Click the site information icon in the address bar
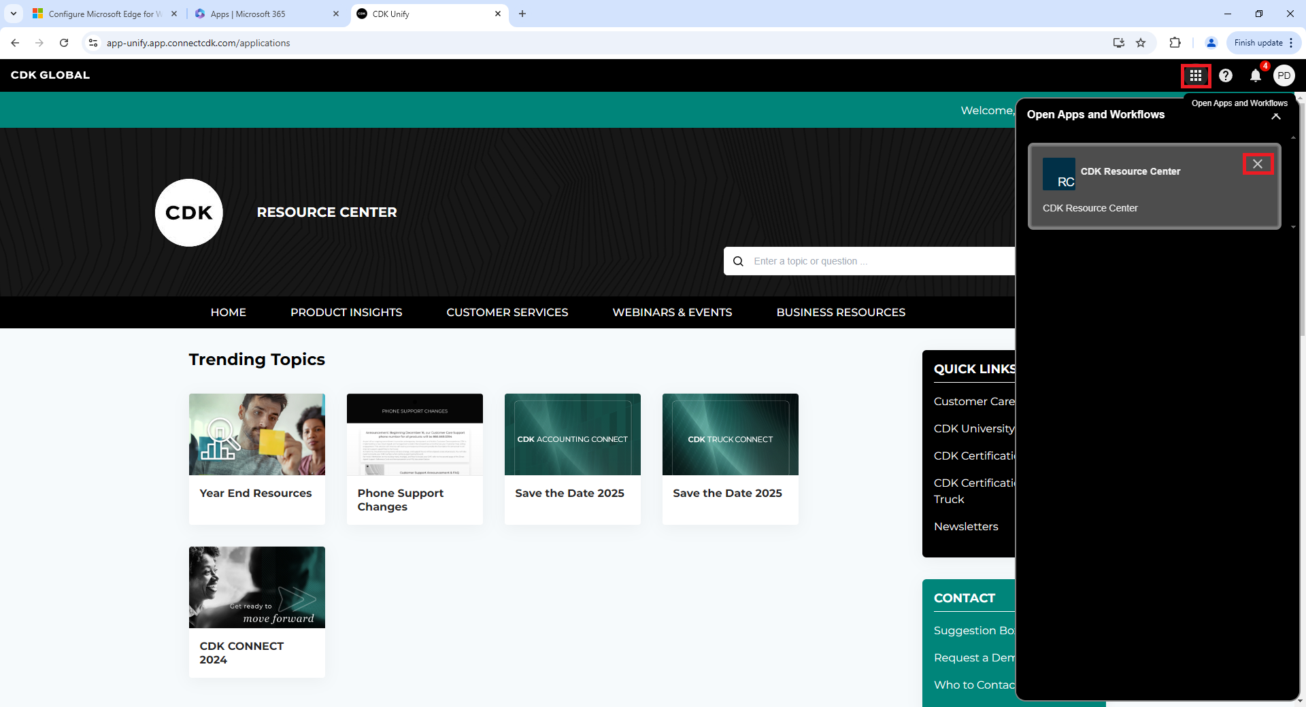The image size is (1306, 707). (93, 43)
